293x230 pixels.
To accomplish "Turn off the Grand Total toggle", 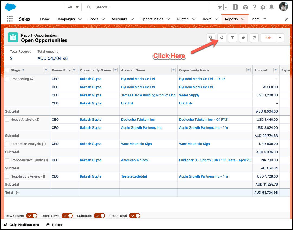I will point(135,216).
